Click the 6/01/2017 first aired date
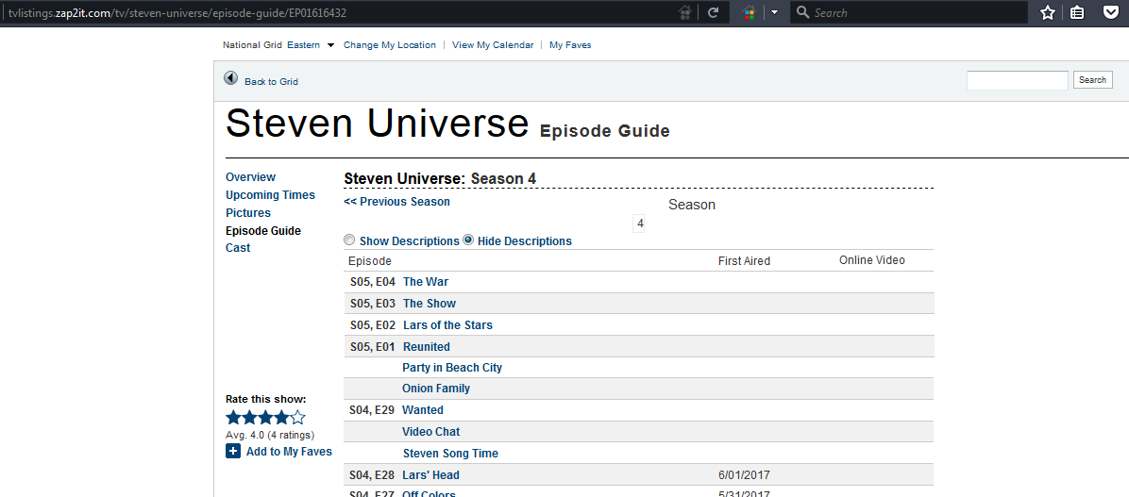The height and width of the screenshot is (497, 1129). pyautogui.click(x=745, y=474)
